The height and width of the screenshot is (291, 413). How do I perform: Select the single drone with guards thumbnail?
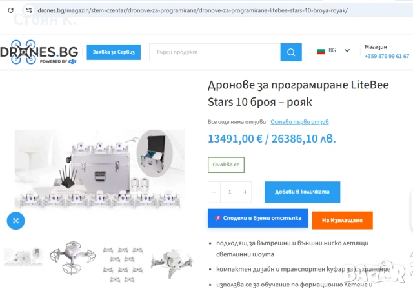tap(72, 257)
